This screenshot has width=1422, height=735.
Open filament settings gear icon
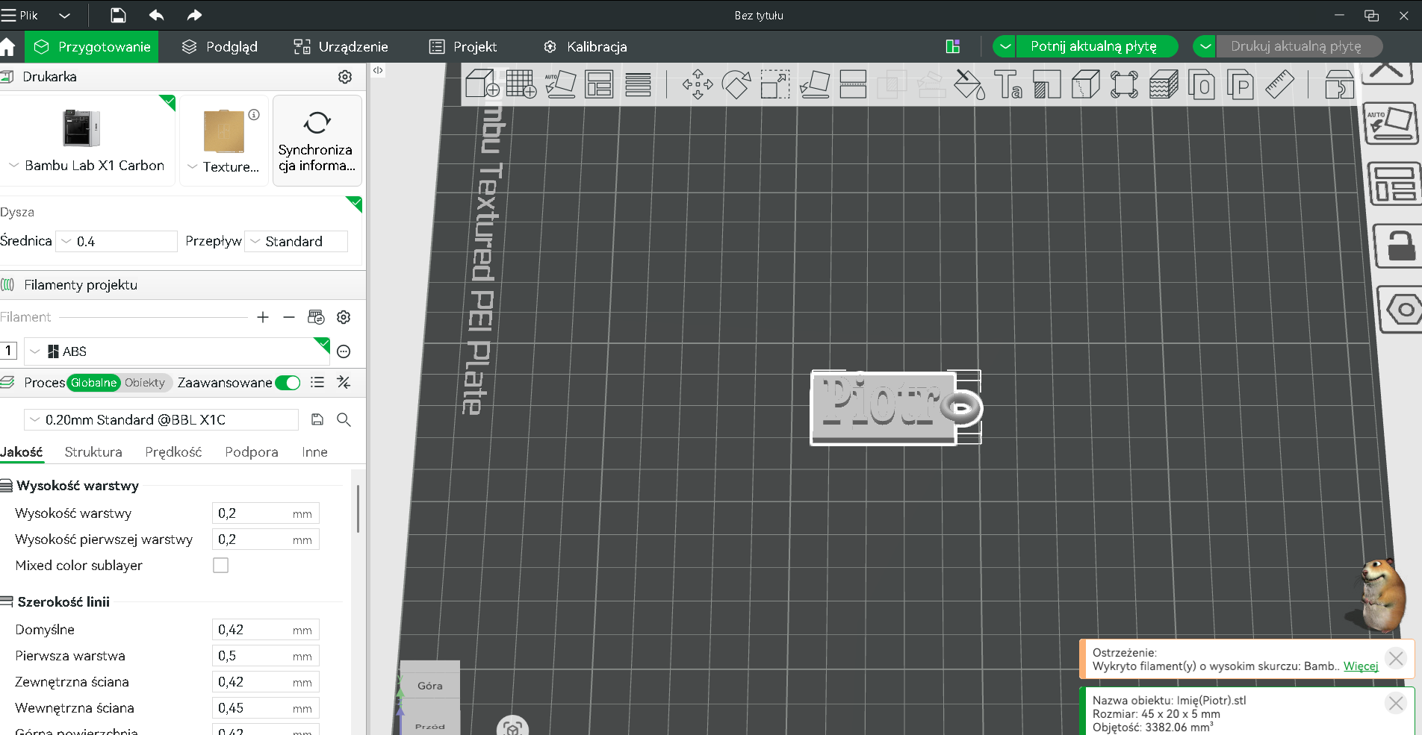click(344, 317)
